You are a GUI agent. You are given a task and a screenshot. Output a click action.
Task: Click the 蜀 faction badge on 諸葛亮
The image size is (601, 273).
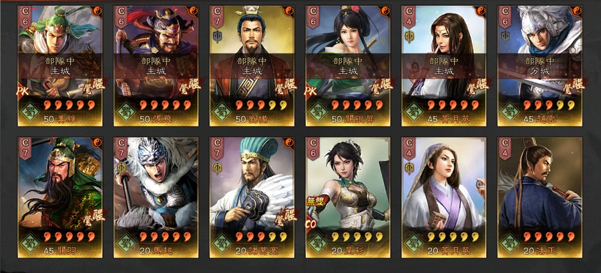pos(222,243)
